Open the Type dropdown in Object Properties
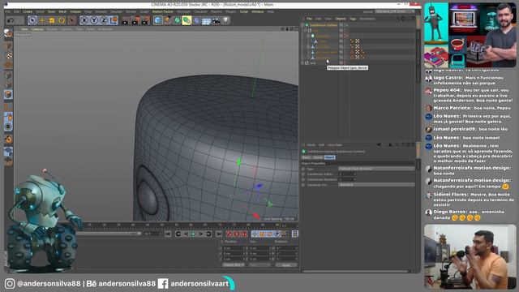The height and width of the screenshot is (292, 519). pos(376,169)
